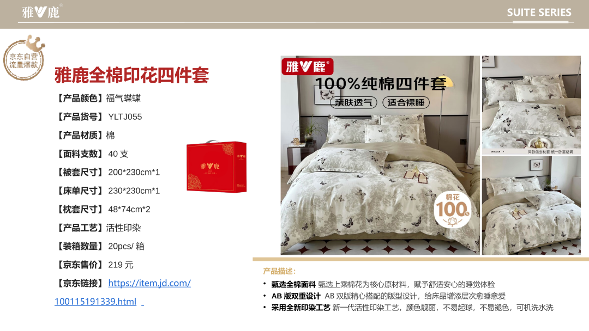The width and height of the screenshot is (589, 331).
Task: Click the 棉花100 cotton badge
Action: (452, 210)
